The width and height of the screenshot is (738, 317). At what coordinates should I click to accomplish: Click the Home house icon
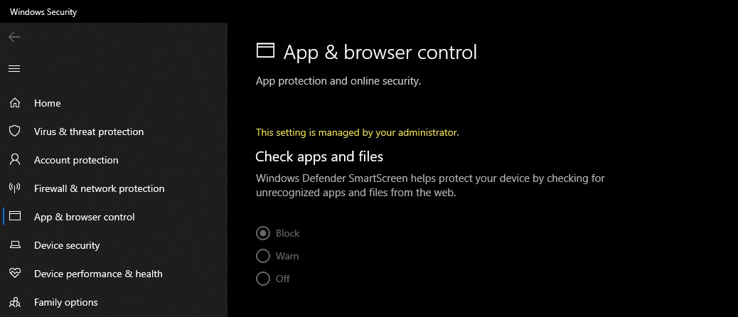[x=15, y=103]
